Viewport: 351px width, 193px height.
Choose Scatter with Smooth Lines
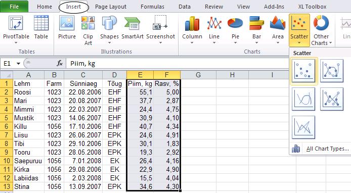[303, 99]
